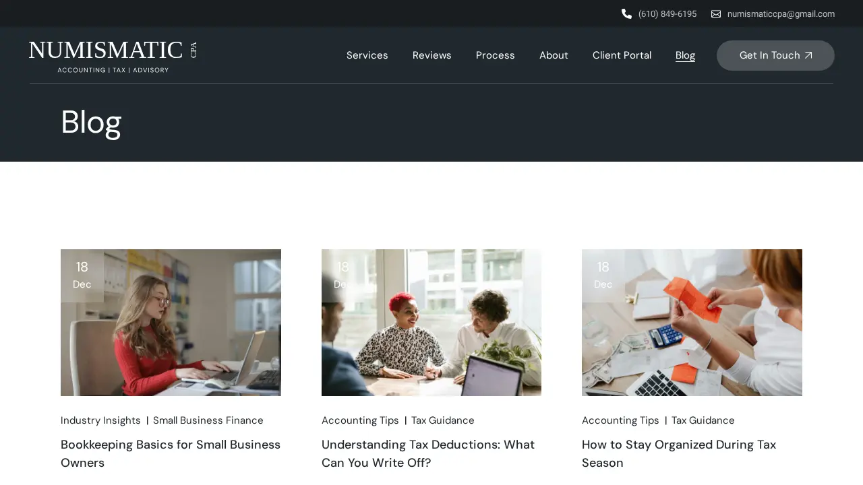Viewport: 863px width, 485px height.
Task: Open Tax Guidance under tax deductions post
Action: [x=443, y=420]
